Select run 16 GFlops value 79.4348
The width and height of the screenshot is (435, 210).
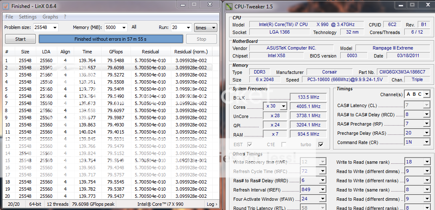pyautogui.click(x=116, y=168)
